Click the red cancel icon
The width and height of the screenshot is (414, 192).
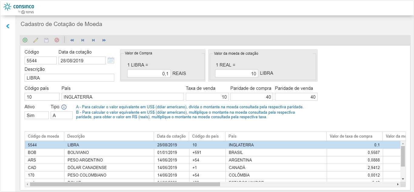(57, 40)
